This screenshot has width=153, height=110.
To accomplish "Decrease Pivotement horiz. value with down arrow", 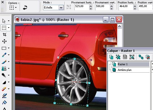I will click(91, 9).
